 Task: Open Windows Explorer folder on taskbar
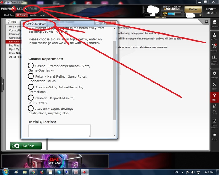[25, 172]
